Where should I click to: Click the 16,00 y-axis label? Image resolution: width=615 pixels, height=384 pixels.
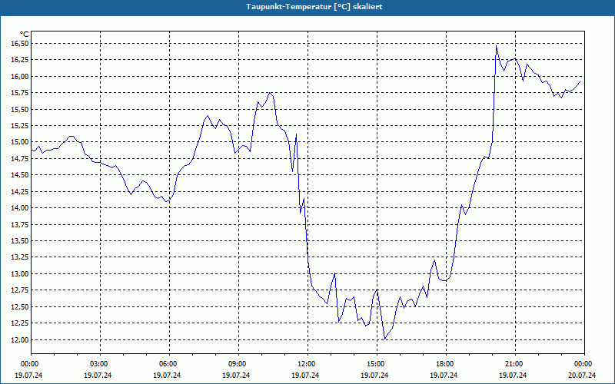(20, 76)
